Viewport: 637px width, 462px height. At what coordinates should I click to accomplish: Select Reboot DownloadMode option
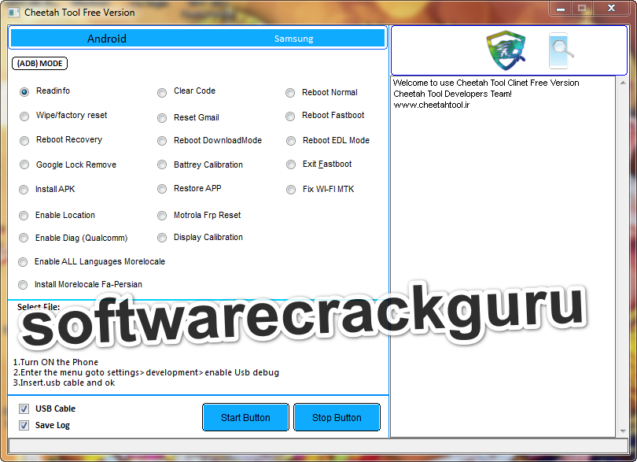(x=162, y=141)
